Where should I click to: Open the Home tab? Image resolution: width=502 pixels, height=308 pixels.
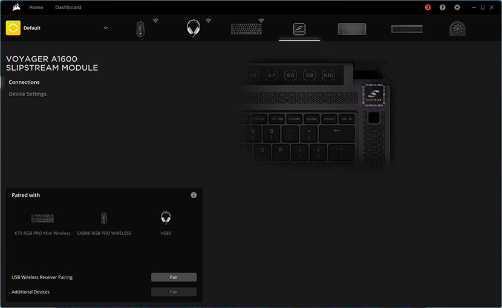click(x=36, y=7)
